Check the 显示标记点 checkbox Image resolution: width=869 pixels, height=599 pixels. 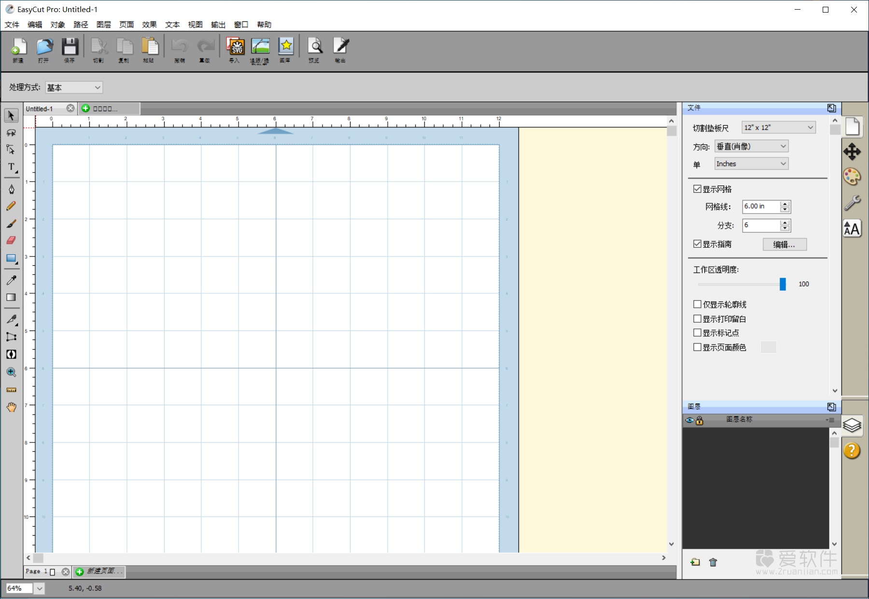(697, 332)
